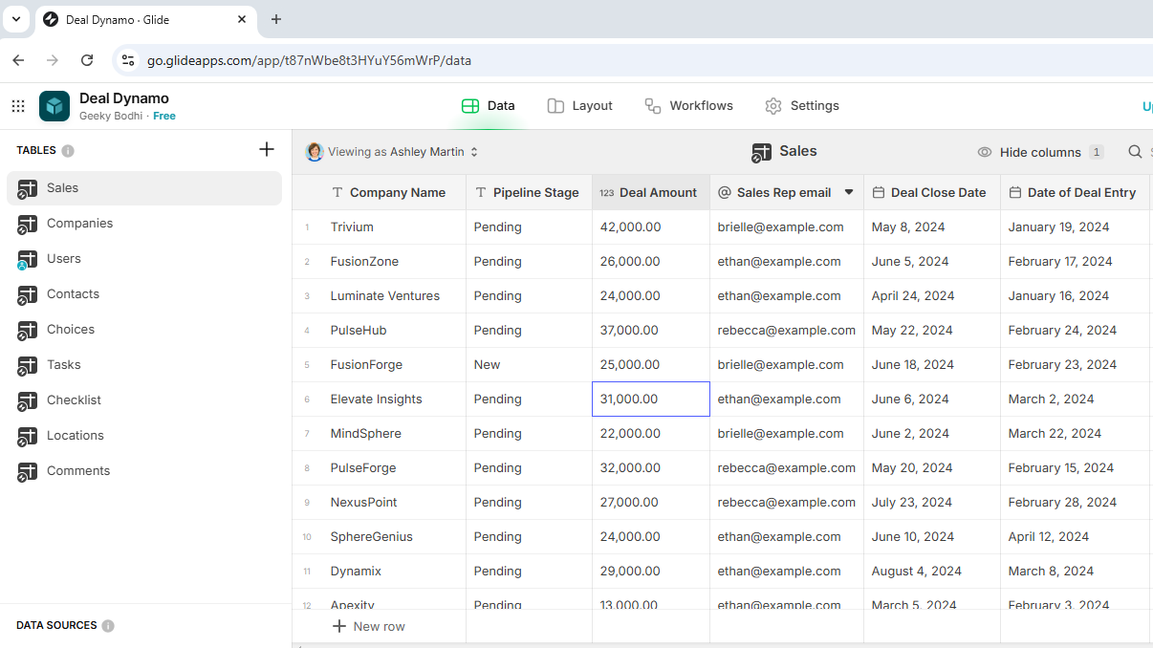Reload the page with browser refresh
Screen dimensions: 1153x648
pos(87,60)
